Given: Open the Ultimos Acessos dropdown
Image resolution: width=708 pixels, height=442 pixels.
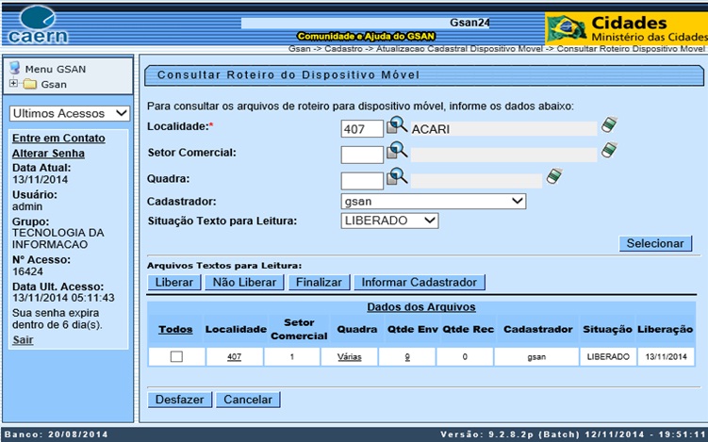Looking at the screenshot, I should (x=68, y=113).
